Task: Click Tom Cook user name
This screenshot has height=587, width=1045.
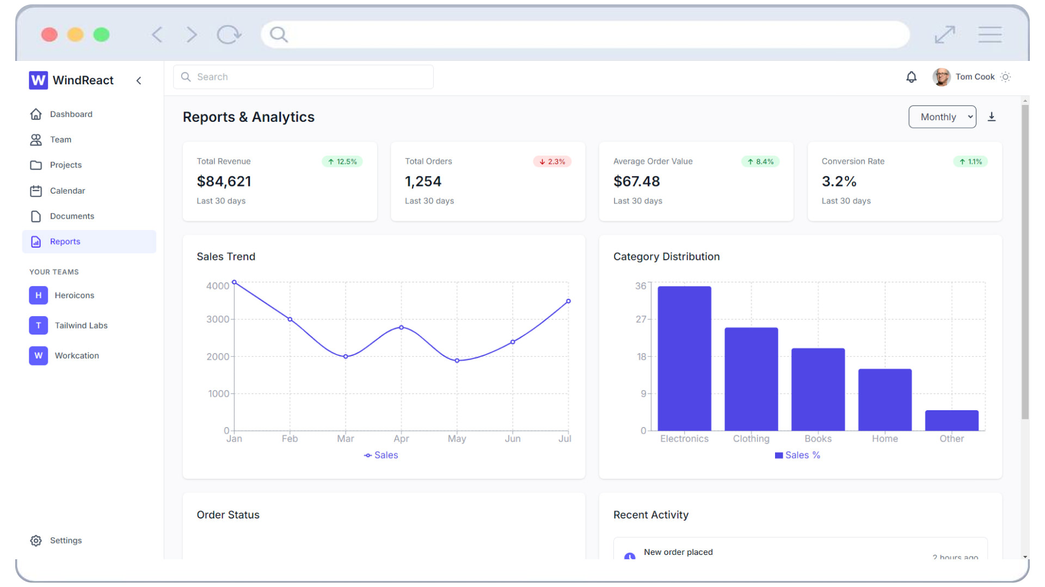Action: click(x=975, y=77)
